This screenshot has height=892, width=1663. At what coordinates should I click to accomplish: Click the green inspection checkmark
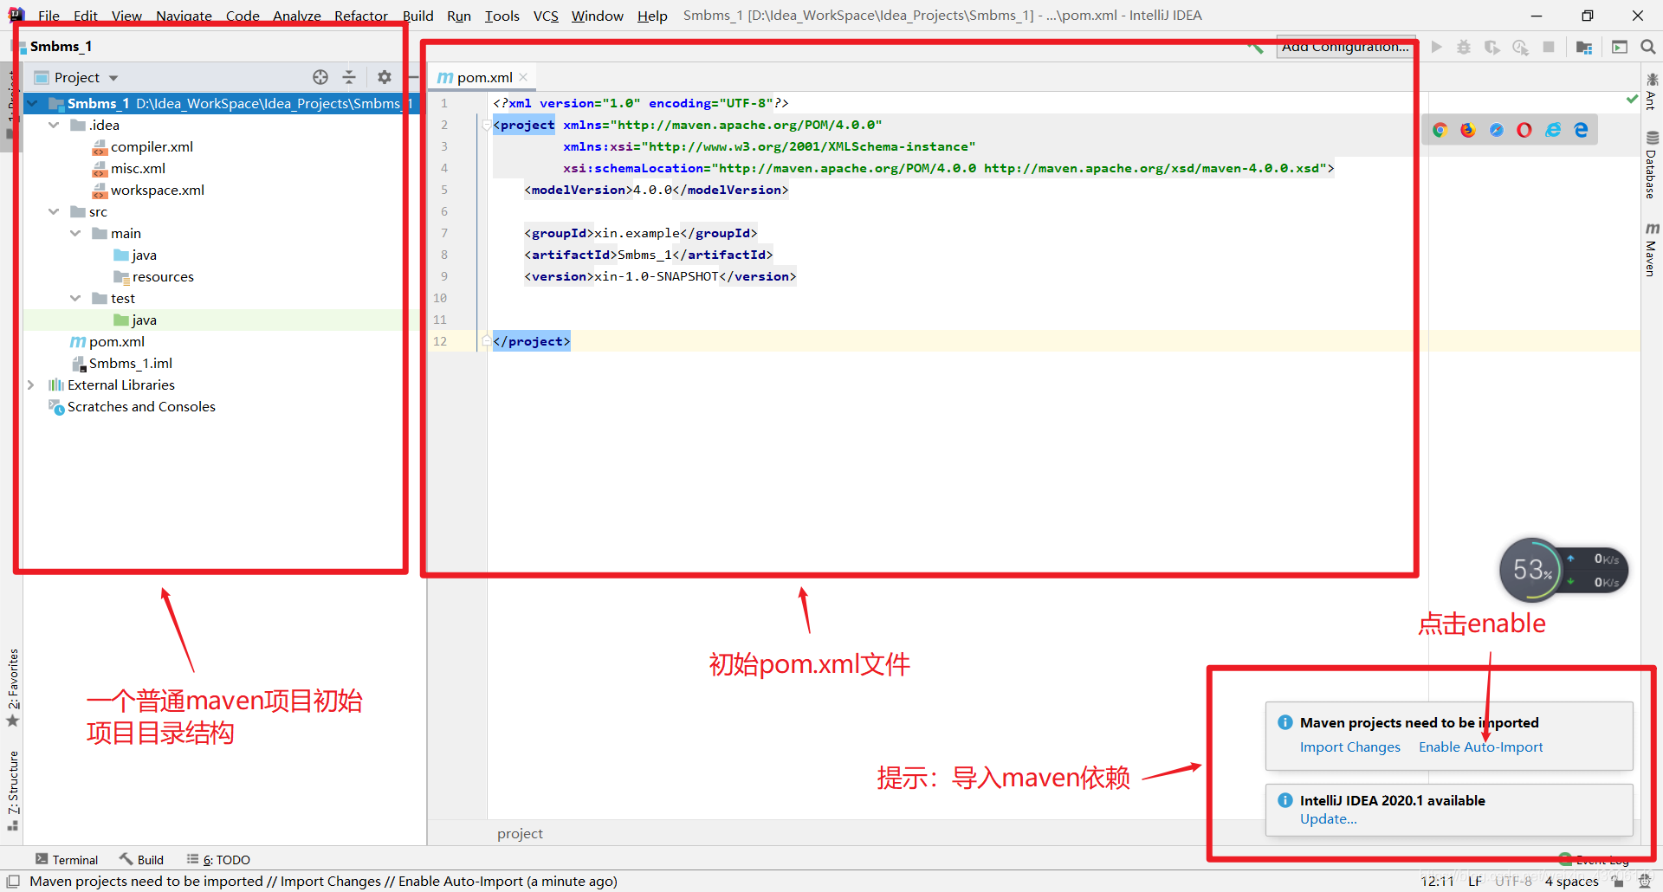tap(1632, 100)
